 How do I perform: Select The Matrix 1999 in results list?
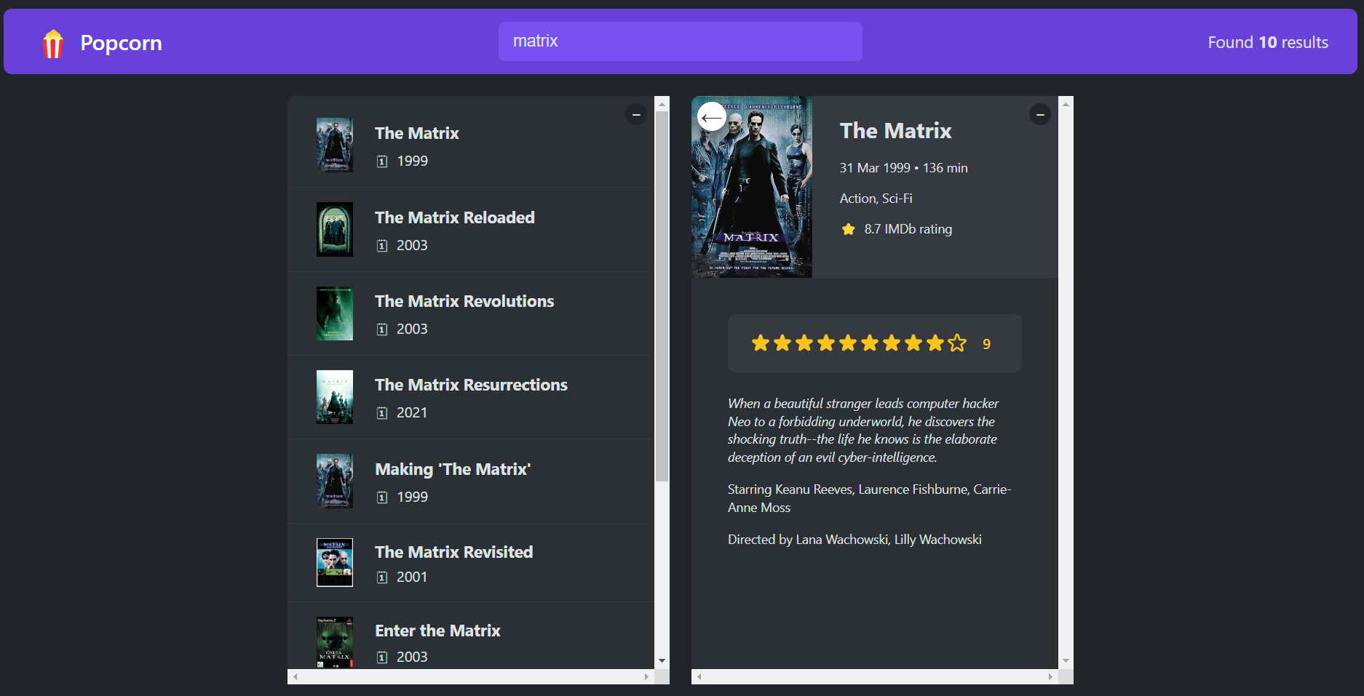pyautogui.click(x=416, y=133)
